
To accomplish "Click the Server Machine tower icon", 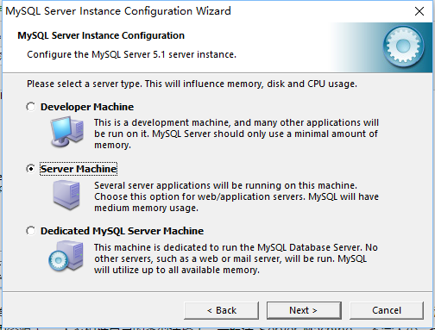I will (66, 195).
